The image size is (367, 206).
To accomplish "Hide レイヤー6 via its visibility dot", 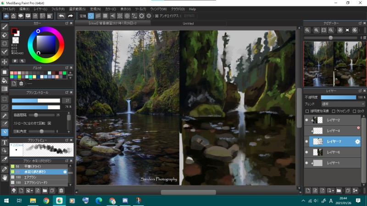I will click(306, 152).
